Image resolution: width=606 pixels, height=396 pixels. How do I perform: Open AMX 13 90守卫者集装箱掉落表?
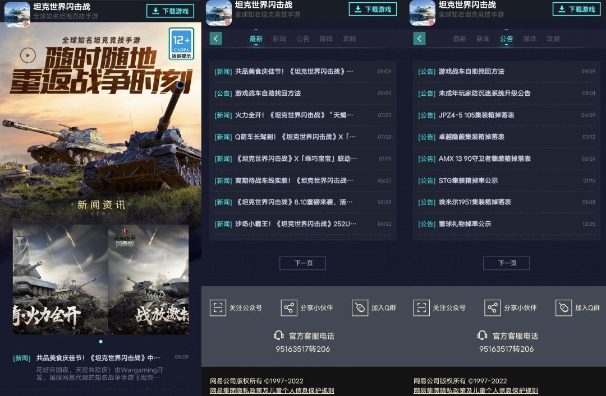[x=507, y=159]
